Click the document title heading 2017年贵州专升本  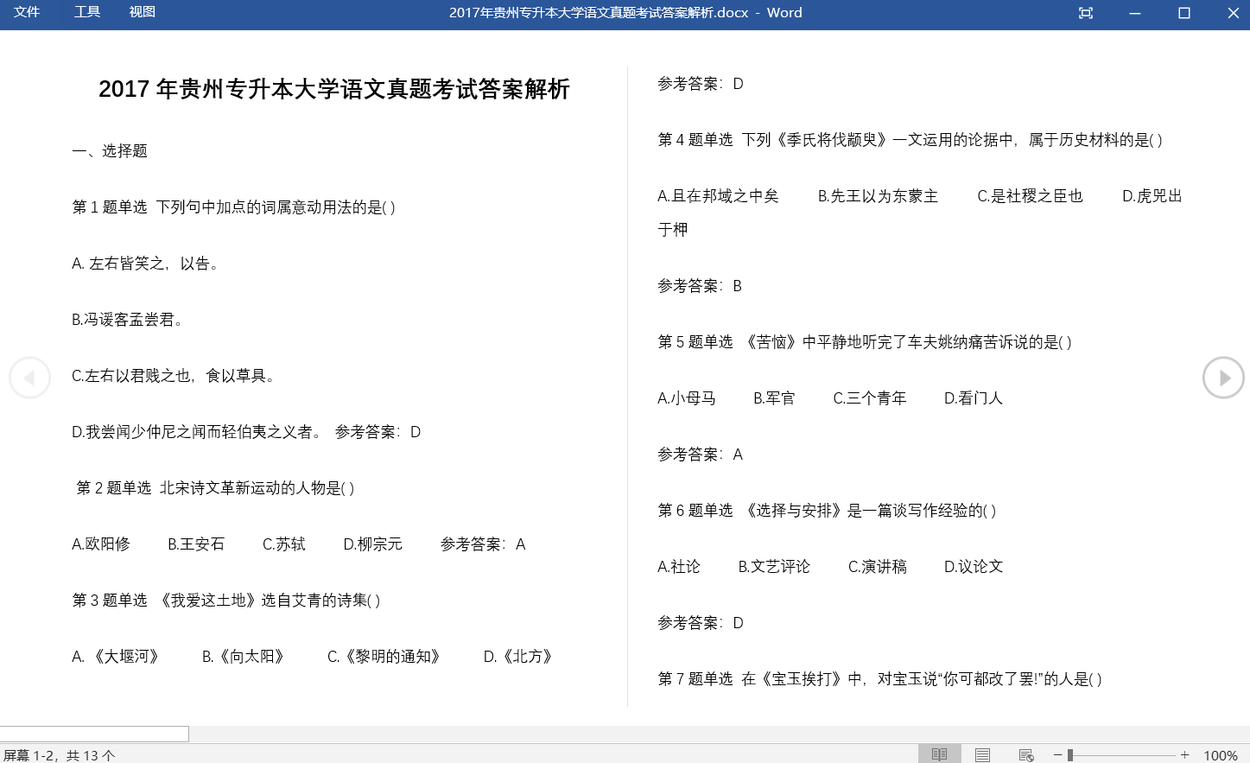click(333, 89)
